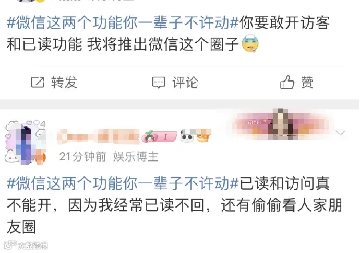Screen dimensions: 360x253
Task: Select the 评论 text label
Action: click(185, 83)
